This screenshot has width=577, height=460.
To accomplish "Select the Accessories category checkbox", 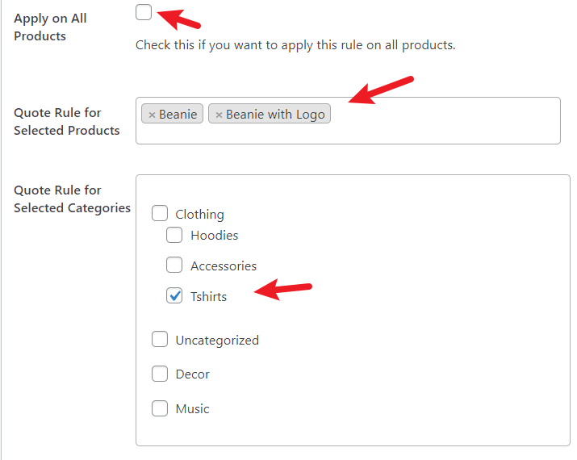I will [174, 265].
